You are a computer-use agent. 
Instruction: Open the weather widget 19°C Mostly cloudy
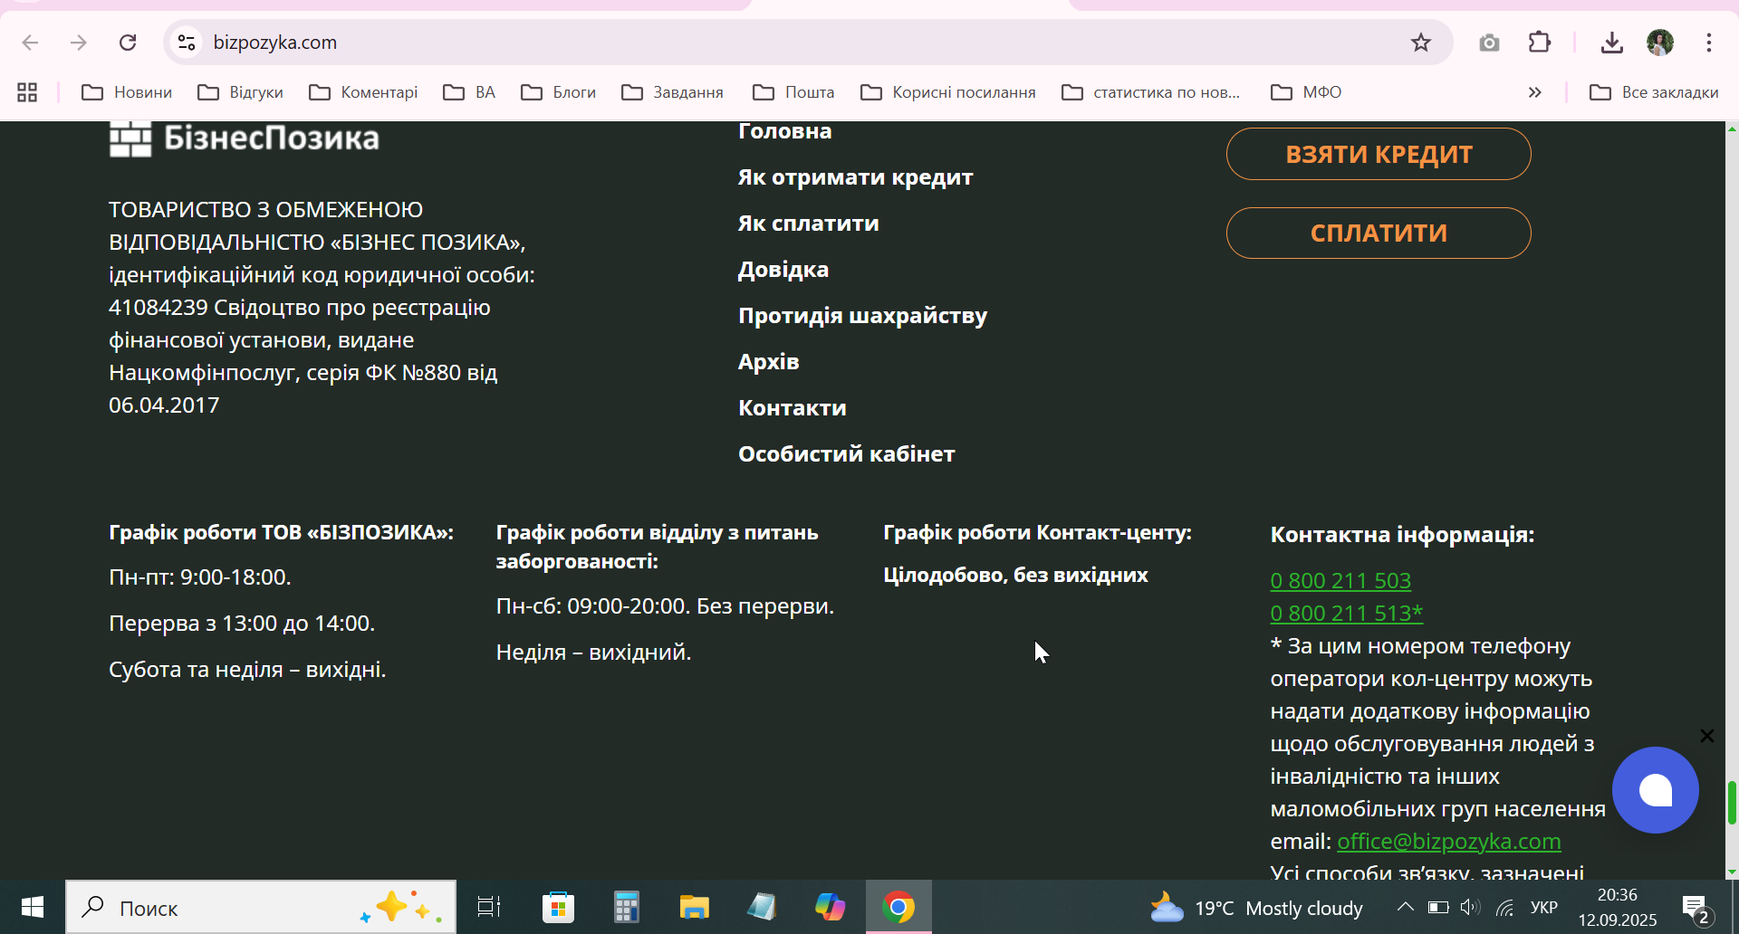[1255, 908]
